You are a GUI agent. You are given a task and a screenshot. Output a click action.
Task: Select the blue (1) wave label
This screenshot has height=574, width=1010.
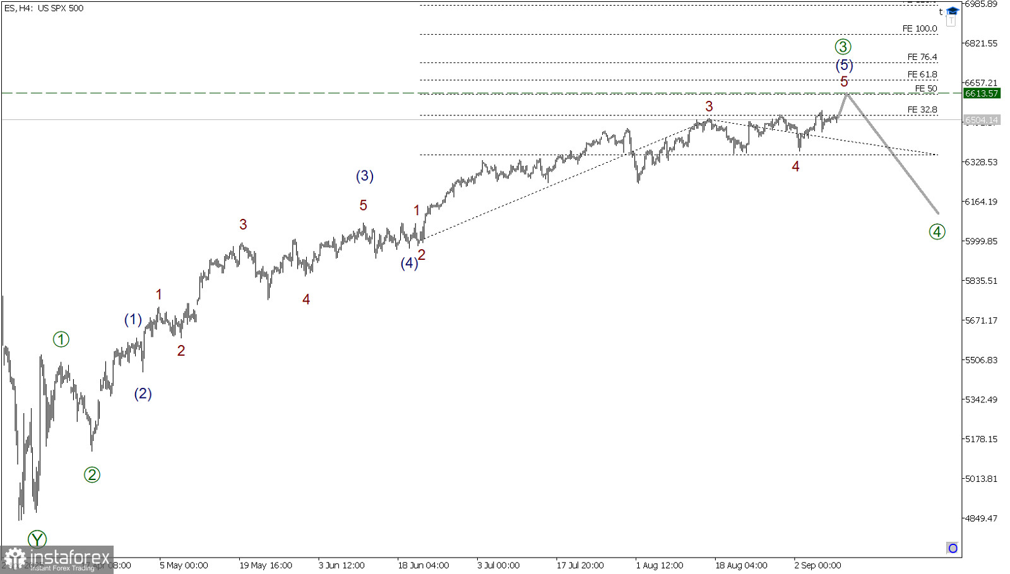133,320
